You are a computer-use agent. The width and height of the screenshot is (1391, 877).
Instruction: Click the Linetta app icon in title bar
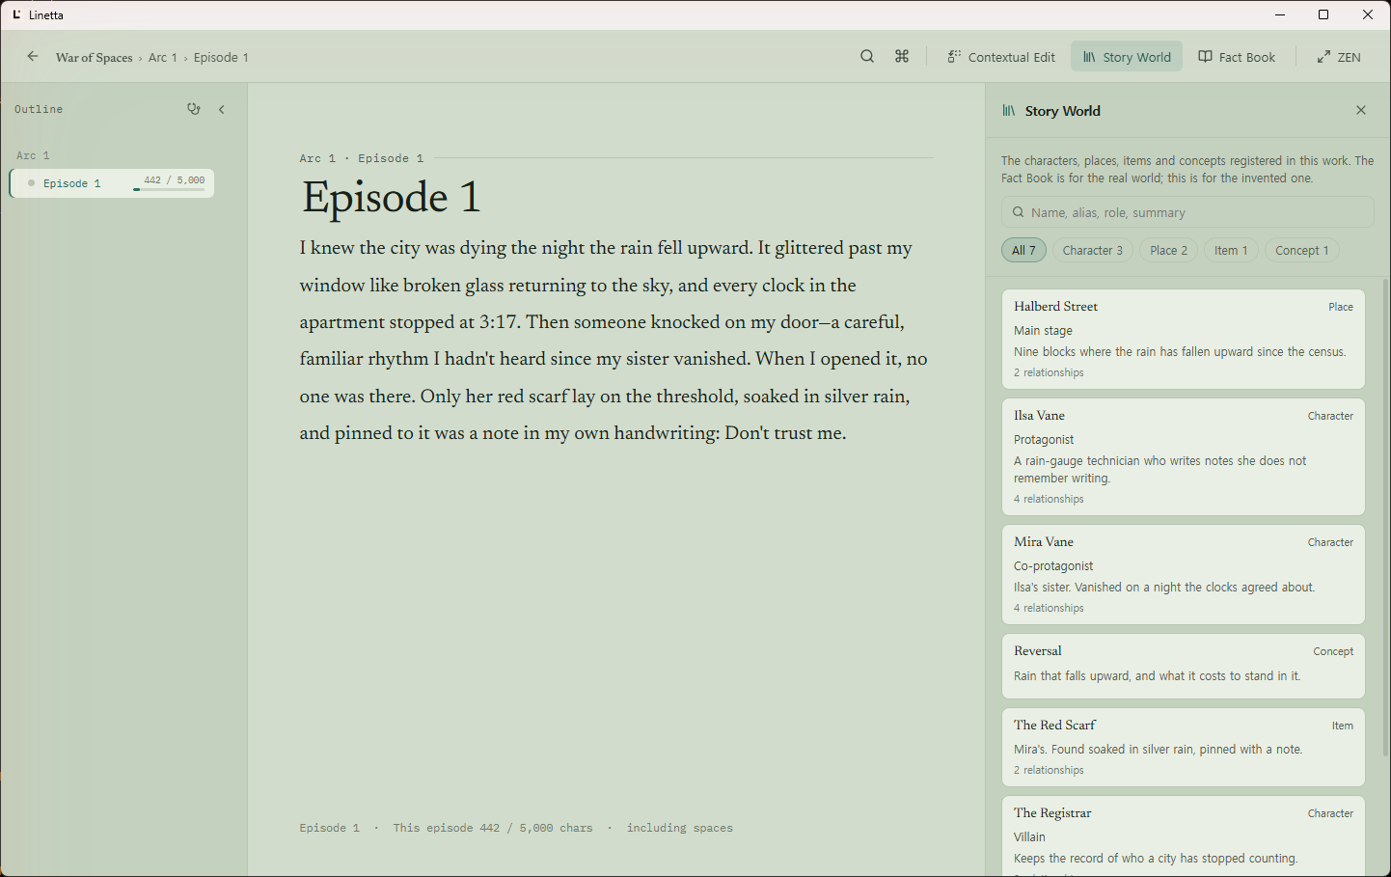pos(16,14)
